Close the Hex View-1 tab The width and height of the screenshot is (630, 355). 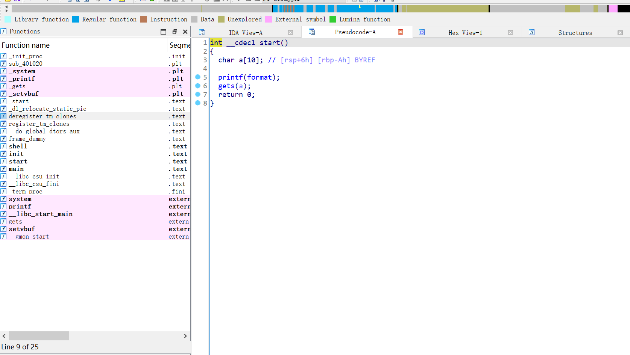coord(510,33)
